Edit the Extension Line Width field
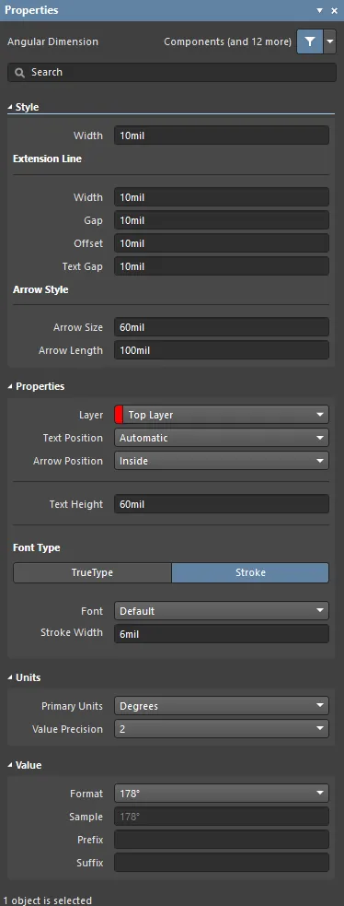Screen dimensions: 344x906 (222, 197)
